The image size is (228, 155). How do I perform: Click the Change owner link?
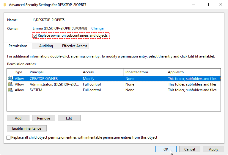[97, 28]
